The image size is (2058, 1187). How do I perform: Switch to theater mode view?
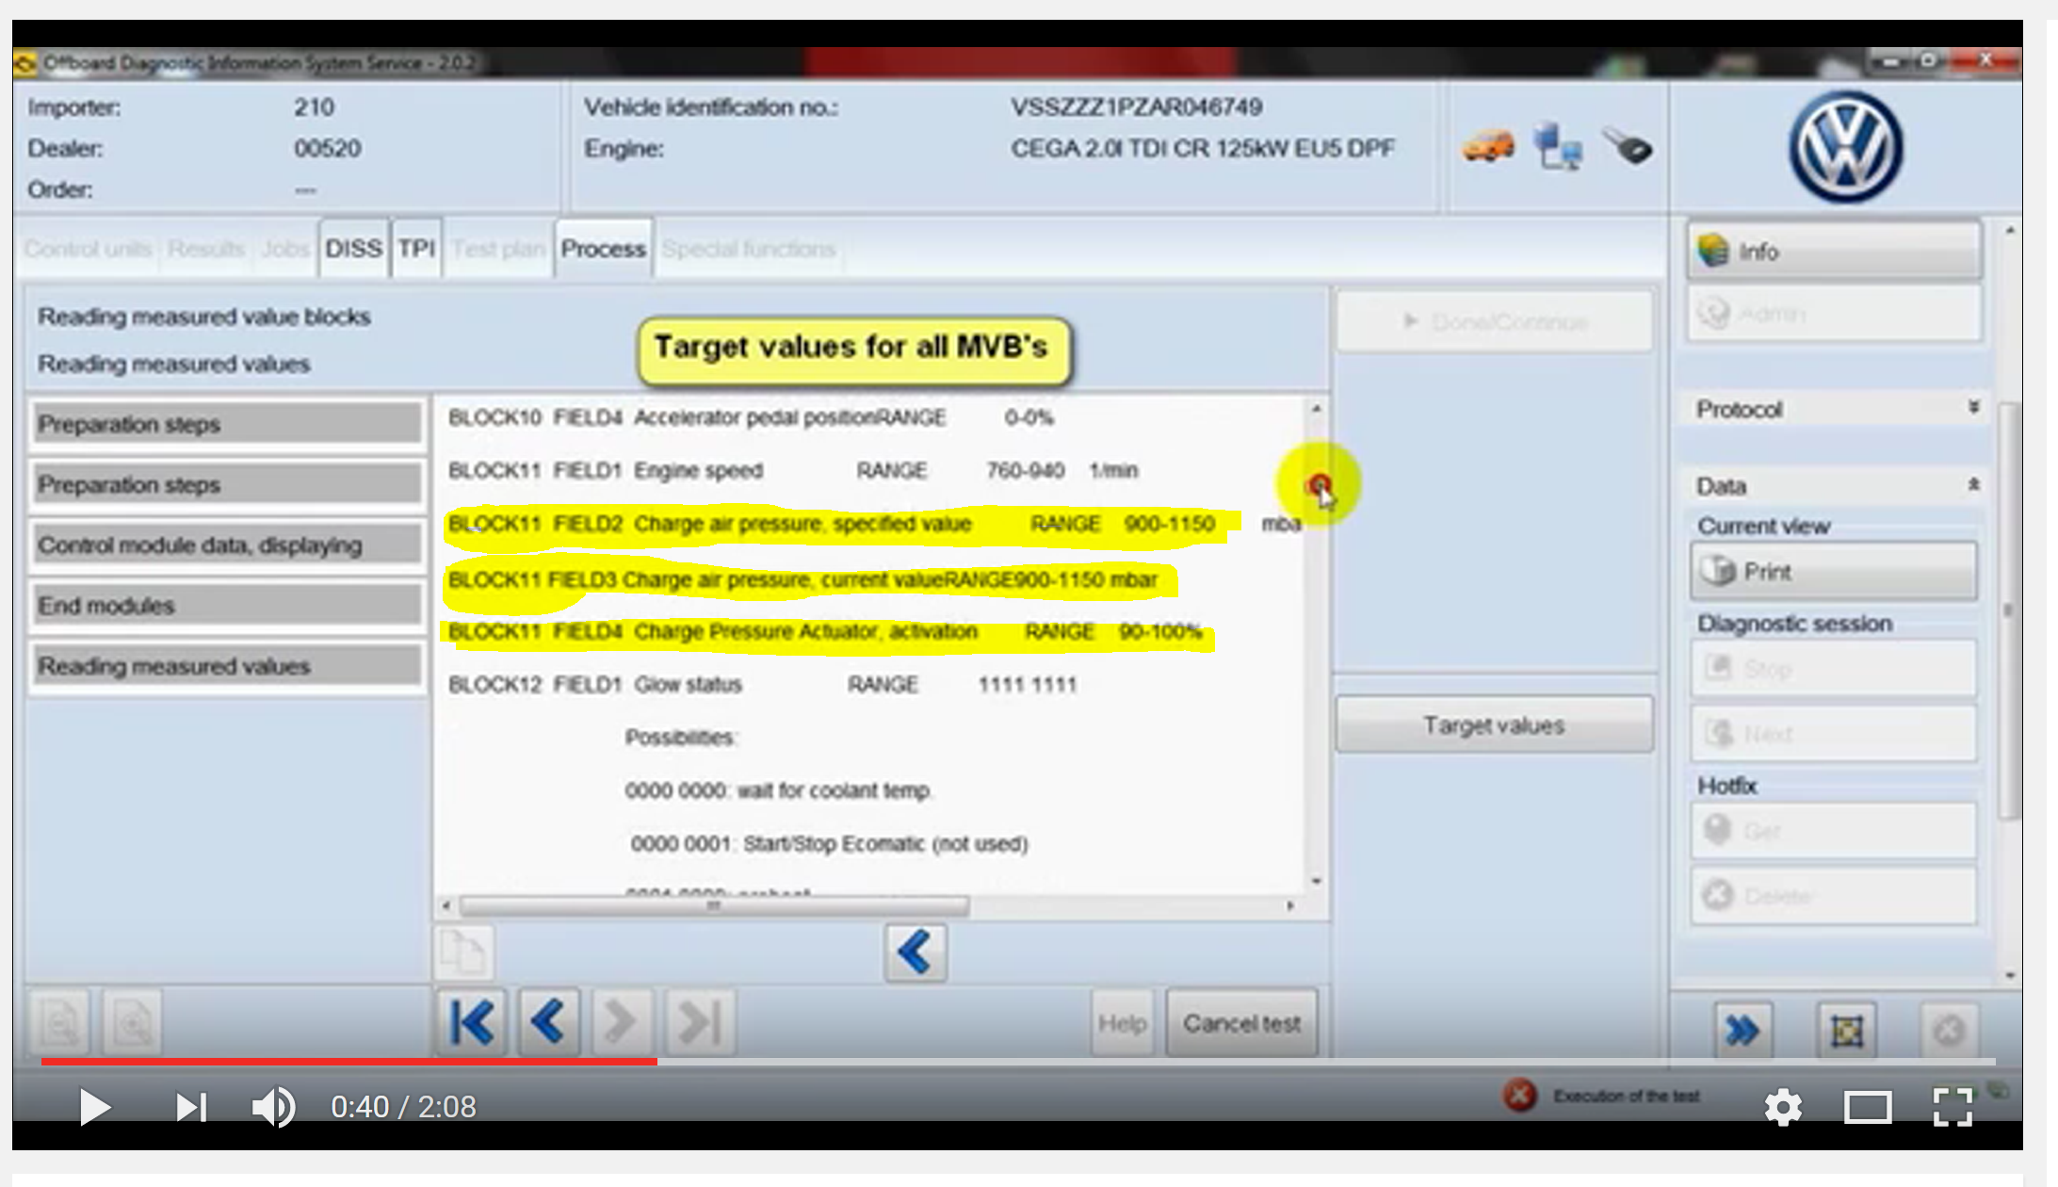point(1867,1107)
